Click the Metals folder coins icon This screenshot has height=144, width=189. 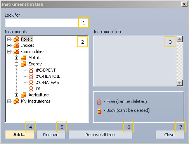[24, 58]
